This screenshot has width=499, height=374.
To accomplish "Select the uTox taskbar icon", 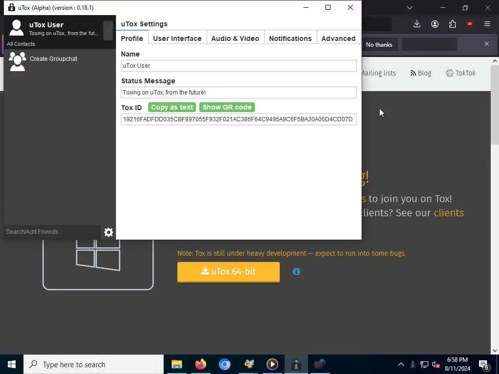I will [296, 364].
